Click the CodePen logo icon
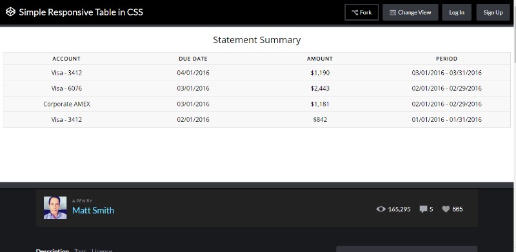Viewport: 516px width, 252px height. point(10,12)
